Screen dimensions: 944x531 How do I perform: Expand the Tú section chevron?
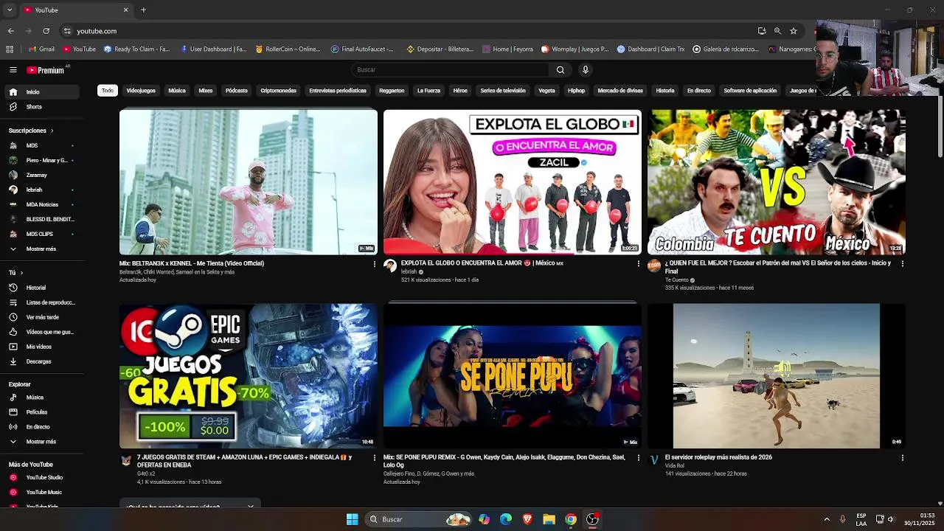tap(21, 273)
